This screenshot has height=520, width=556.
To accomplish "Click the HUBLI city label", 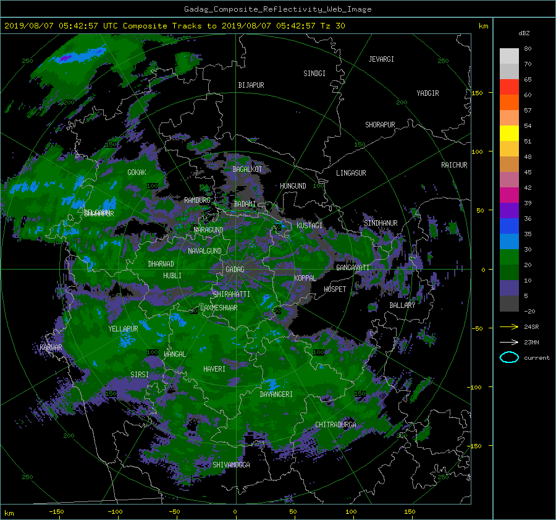I will [x=172, y=276].
